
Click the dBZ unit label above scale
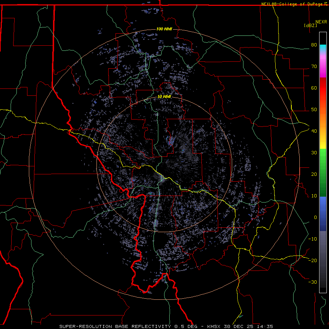[x=310, y=25]
